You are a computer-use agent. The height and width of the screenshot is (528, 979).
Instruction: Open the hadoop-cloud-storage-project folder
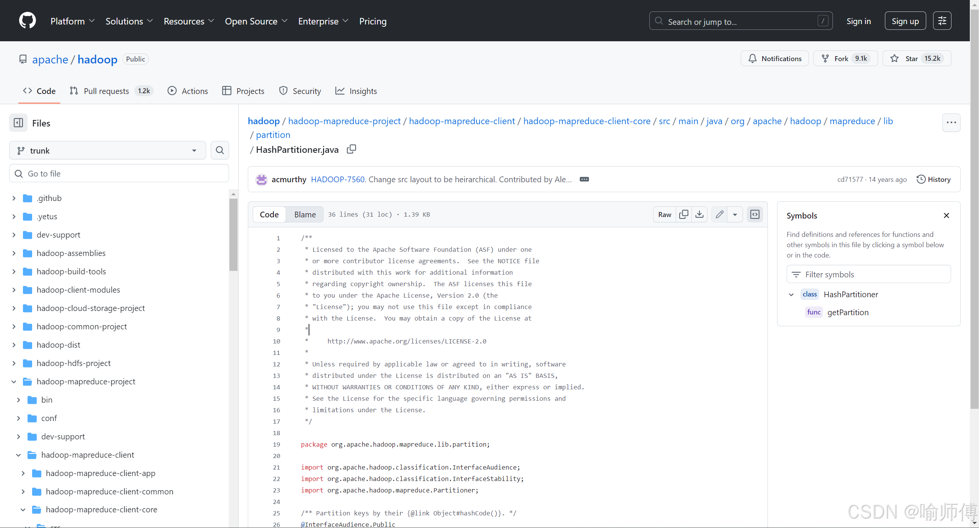[x=91, y=308]
